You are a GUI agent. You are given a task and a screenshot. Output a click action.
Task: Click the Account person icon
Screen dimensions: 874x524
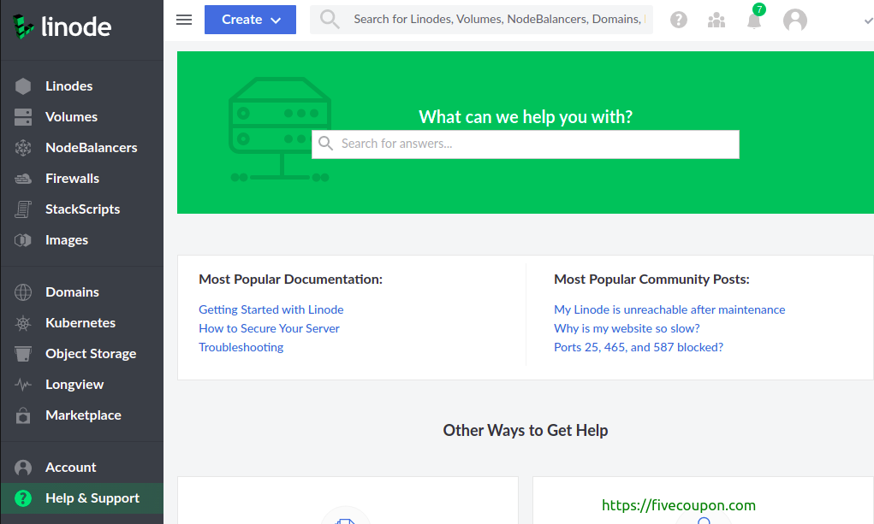(23, 468)
